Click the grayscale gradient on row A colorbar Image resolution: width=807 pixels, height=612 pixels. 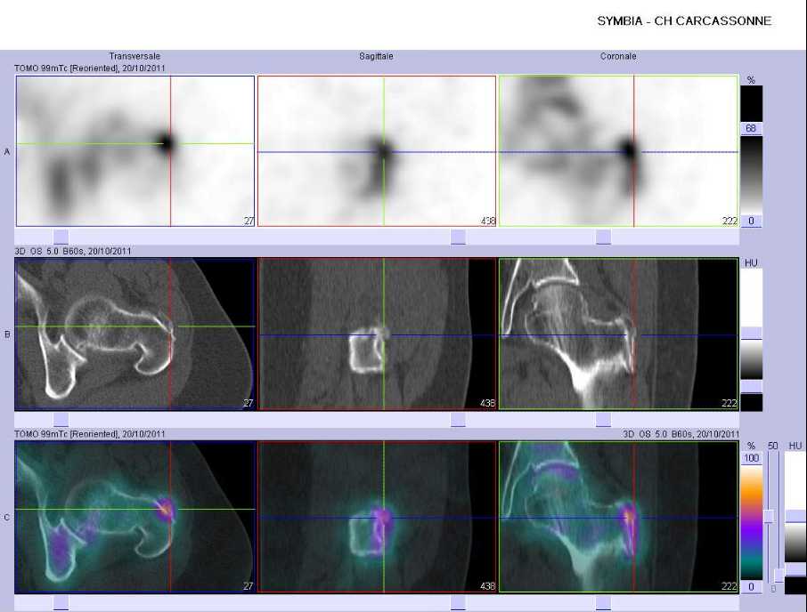coord(752,174)
